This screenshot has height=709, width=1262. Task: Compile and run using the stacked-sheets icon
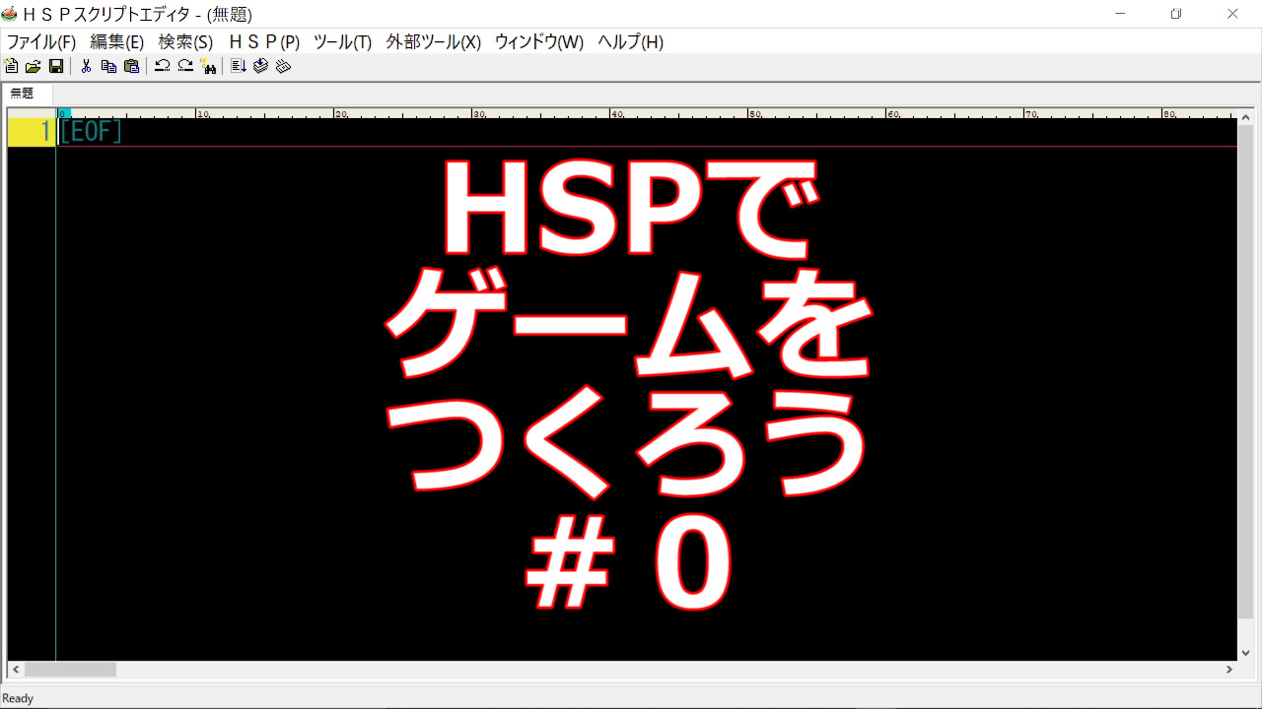tap(259, 66)
